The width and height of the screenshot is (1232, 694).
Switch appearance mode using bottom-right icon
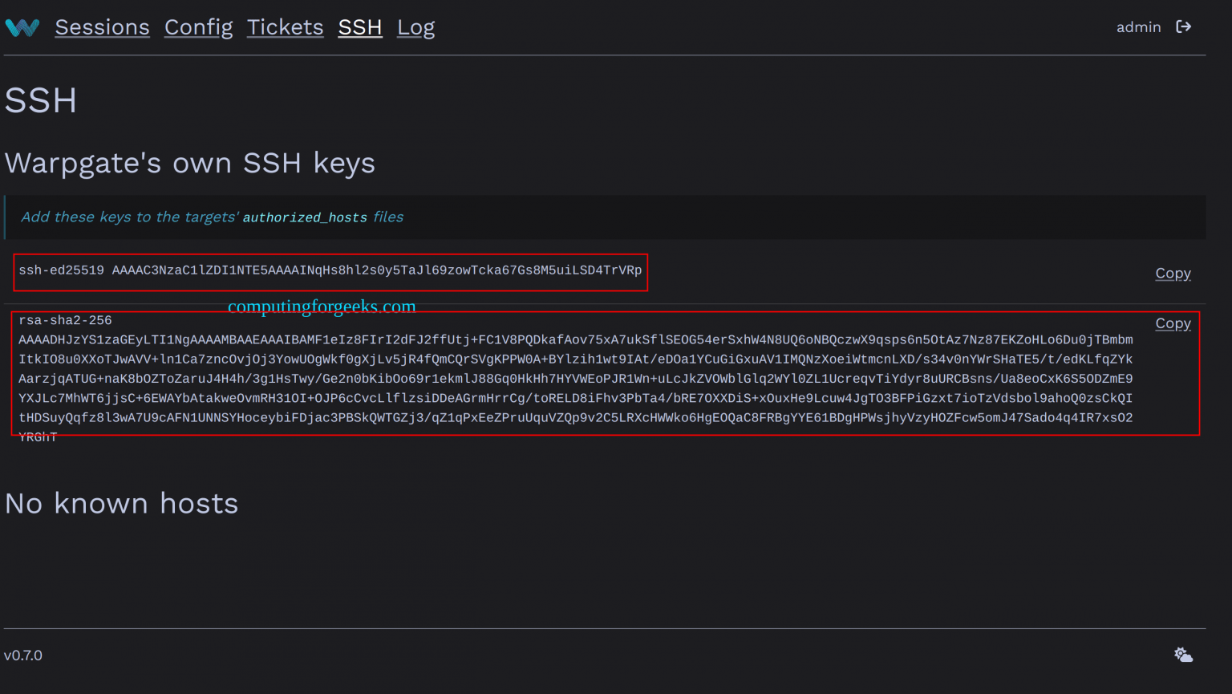(1183, 655)
